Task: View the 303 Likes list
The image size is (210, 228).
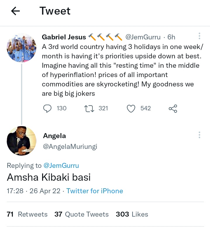Action: tap(132, 214)
